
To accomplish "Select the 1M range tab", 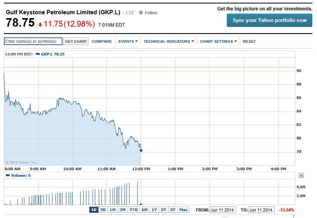I will point(112,210).
